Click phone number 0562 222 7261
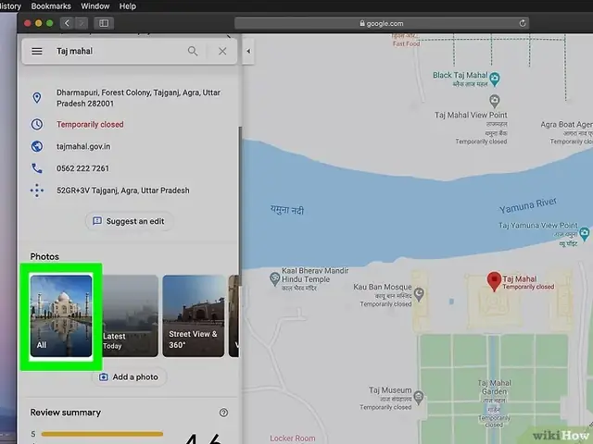This screenshot has width=593, height=444. pos(82,168)
